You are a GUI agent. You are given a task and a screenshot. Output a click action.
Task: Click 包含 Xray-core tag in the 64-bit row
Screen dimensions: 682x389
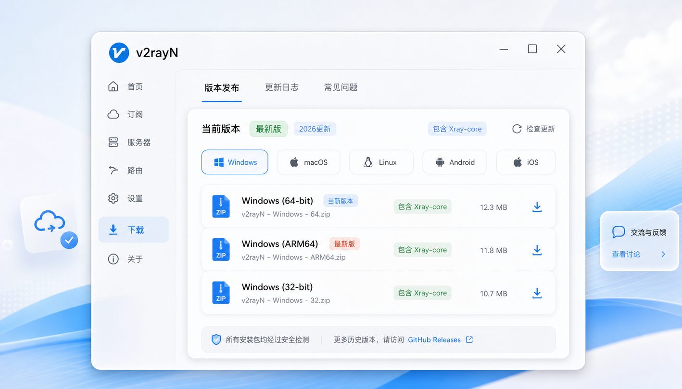(423, 207)
